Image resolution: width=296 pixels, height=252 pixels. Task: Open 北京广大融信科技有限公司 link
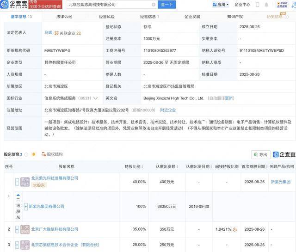click(x=55, y=229)
